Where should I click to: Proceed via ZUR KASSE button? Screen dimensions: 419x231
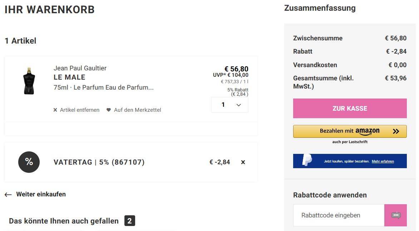point(350,109)
